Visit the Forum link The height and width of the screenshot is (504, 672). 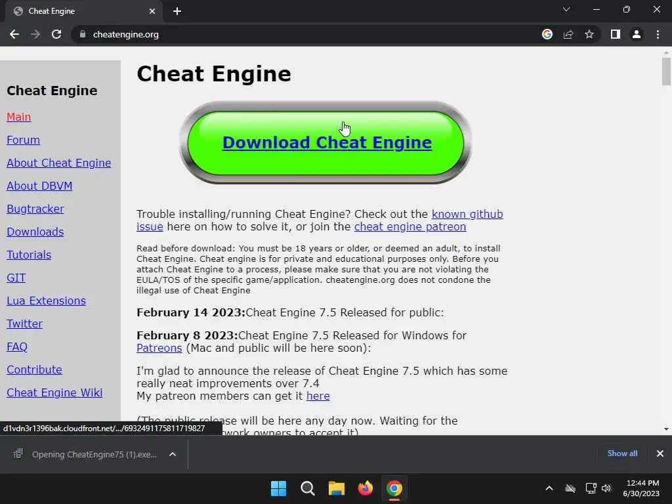pos(23,140)
